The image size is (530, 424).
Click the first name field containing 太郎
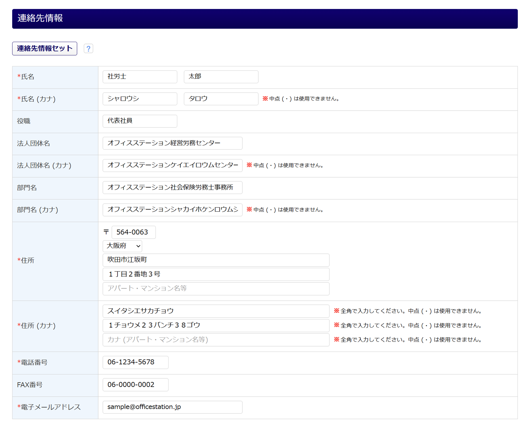pyautogui.click(x=221, y=77)
